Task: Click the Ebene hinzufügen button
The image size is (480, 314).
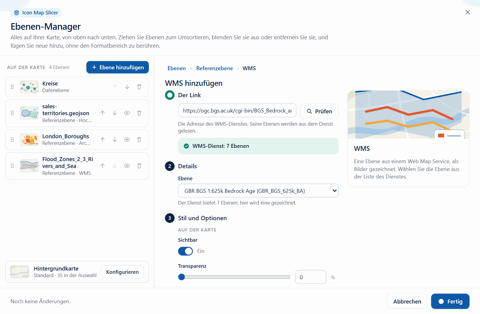Action: (x=118, y=67)
